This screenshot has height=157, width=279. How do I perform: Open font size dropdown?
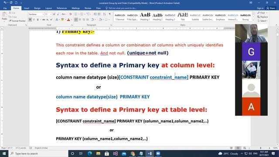51,14
